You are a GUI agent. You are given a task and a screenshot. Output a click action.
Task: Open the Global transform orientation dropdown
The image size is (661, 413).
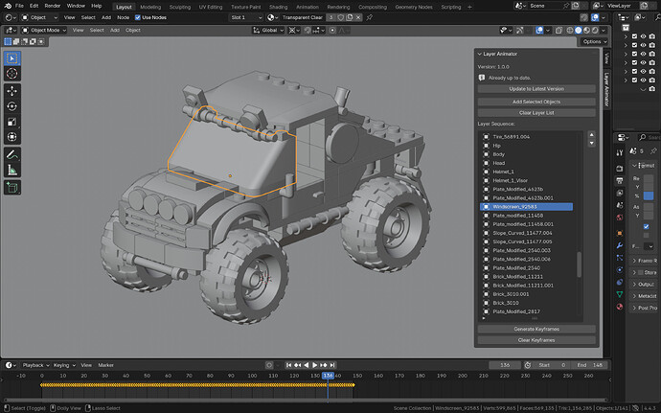click(269, 31)
